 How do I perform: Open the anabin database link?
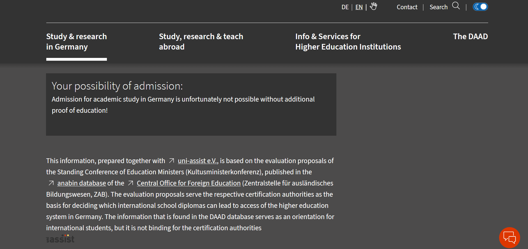coord(82,183)
